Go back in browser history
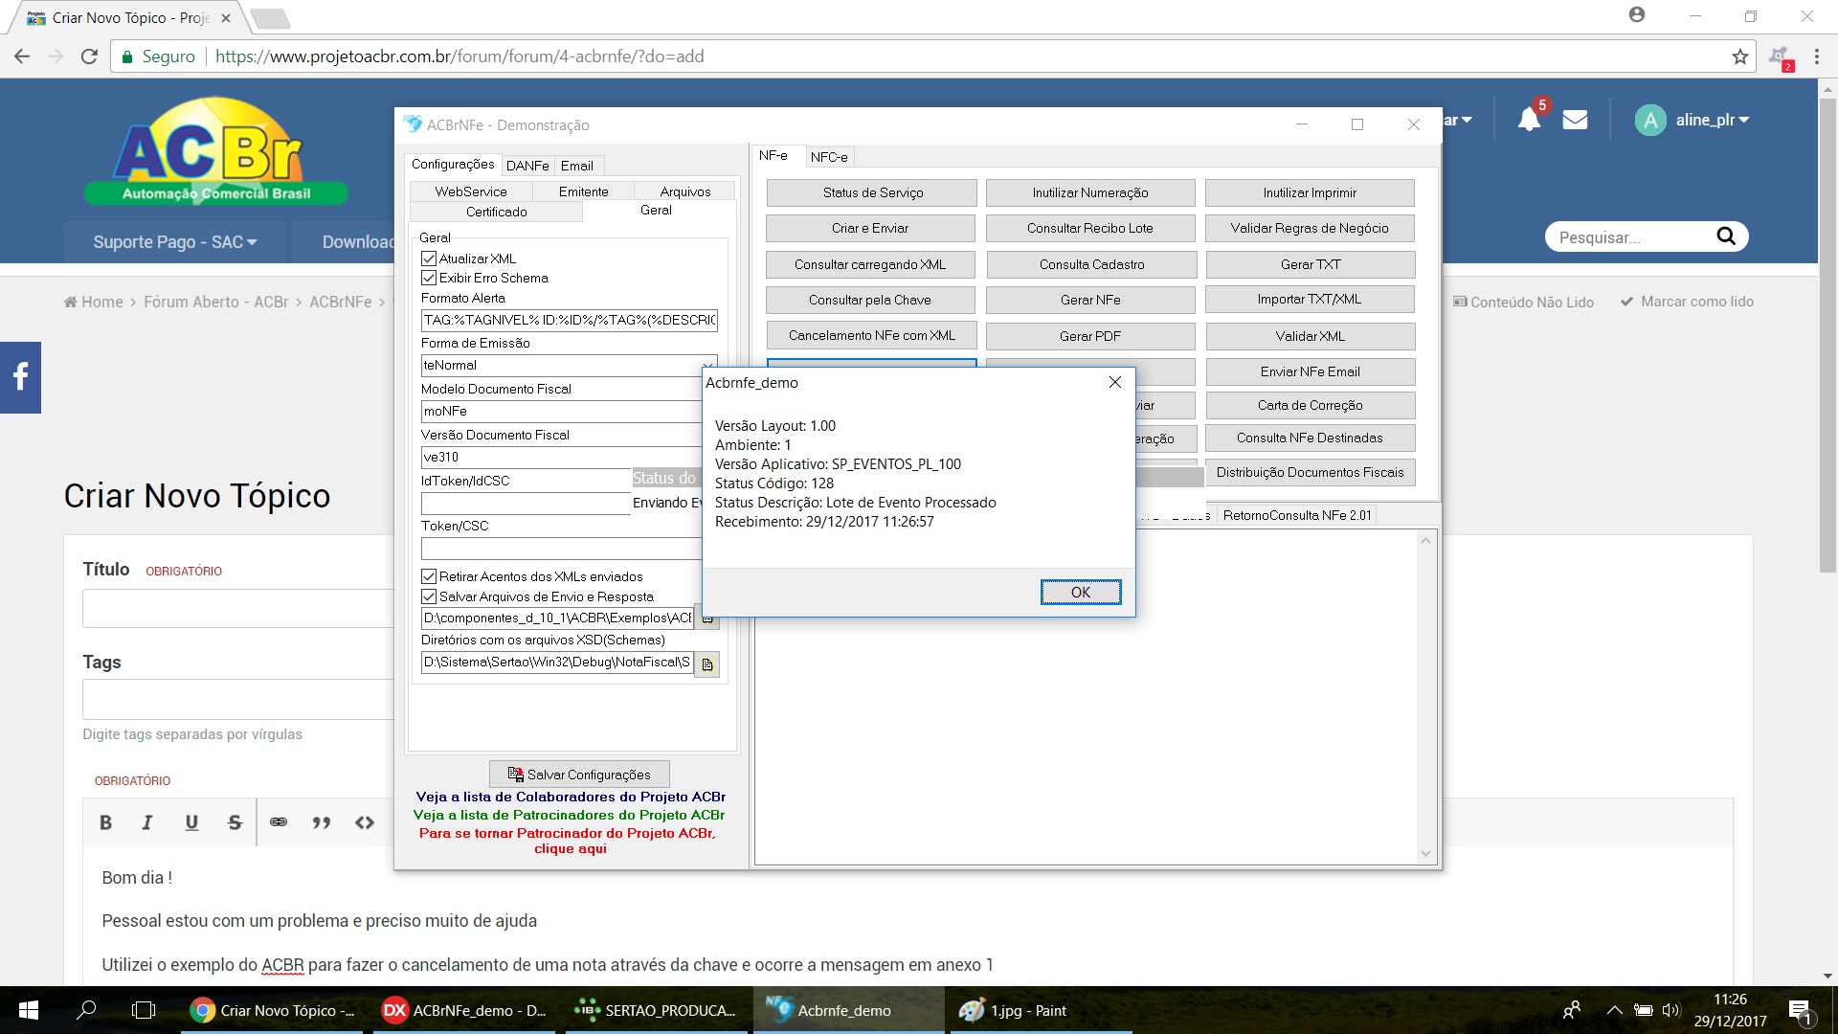1838x1034 pixels. click(22, 56)
